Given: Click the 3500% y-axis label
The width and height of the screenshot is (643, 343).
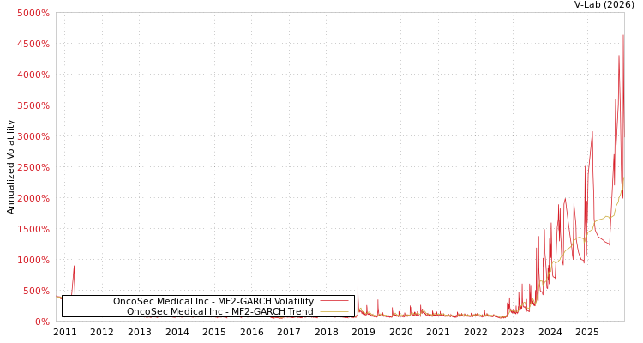Looking at the screenshot, I should point(33,105).
